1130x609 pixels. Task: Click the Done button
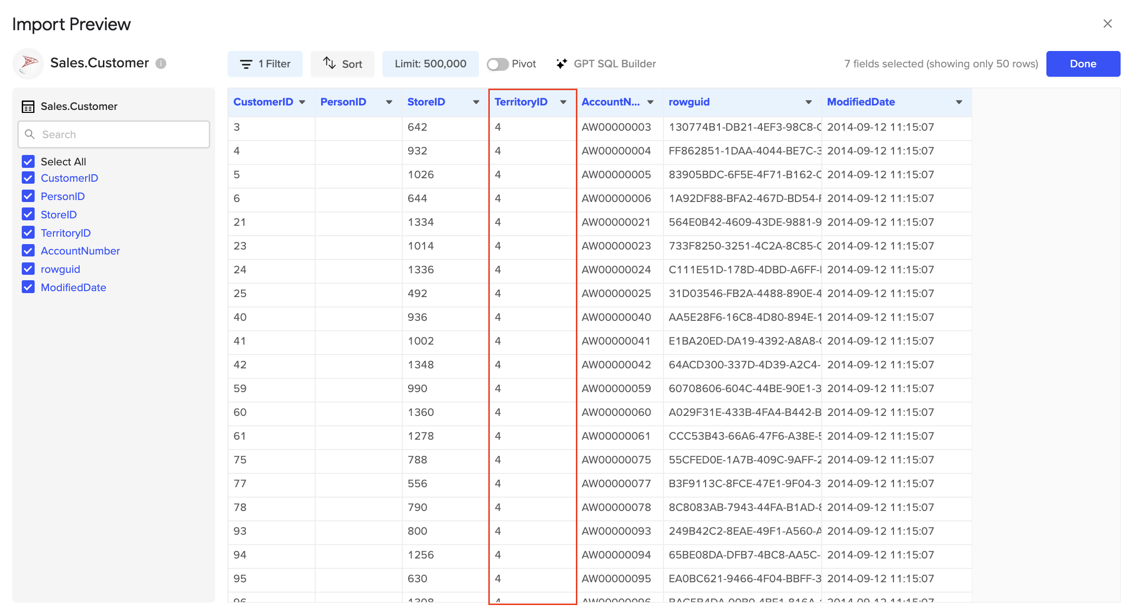[1083, 63]
